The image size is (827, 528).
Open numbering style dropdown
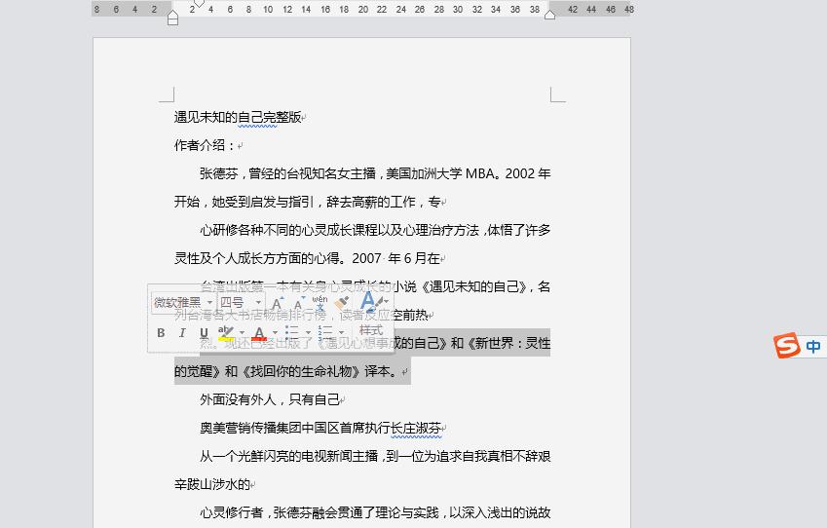click(341, 332)
